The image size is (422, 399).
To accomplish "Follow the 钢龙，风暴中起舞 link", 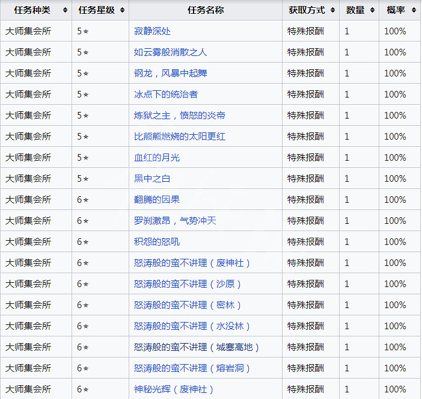I will [x=170, y=73].
